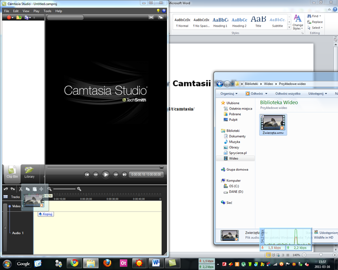This screenshot has width=338, height=270.
Task: Click the Produce and share icon
Action: (x=27, y=17)
